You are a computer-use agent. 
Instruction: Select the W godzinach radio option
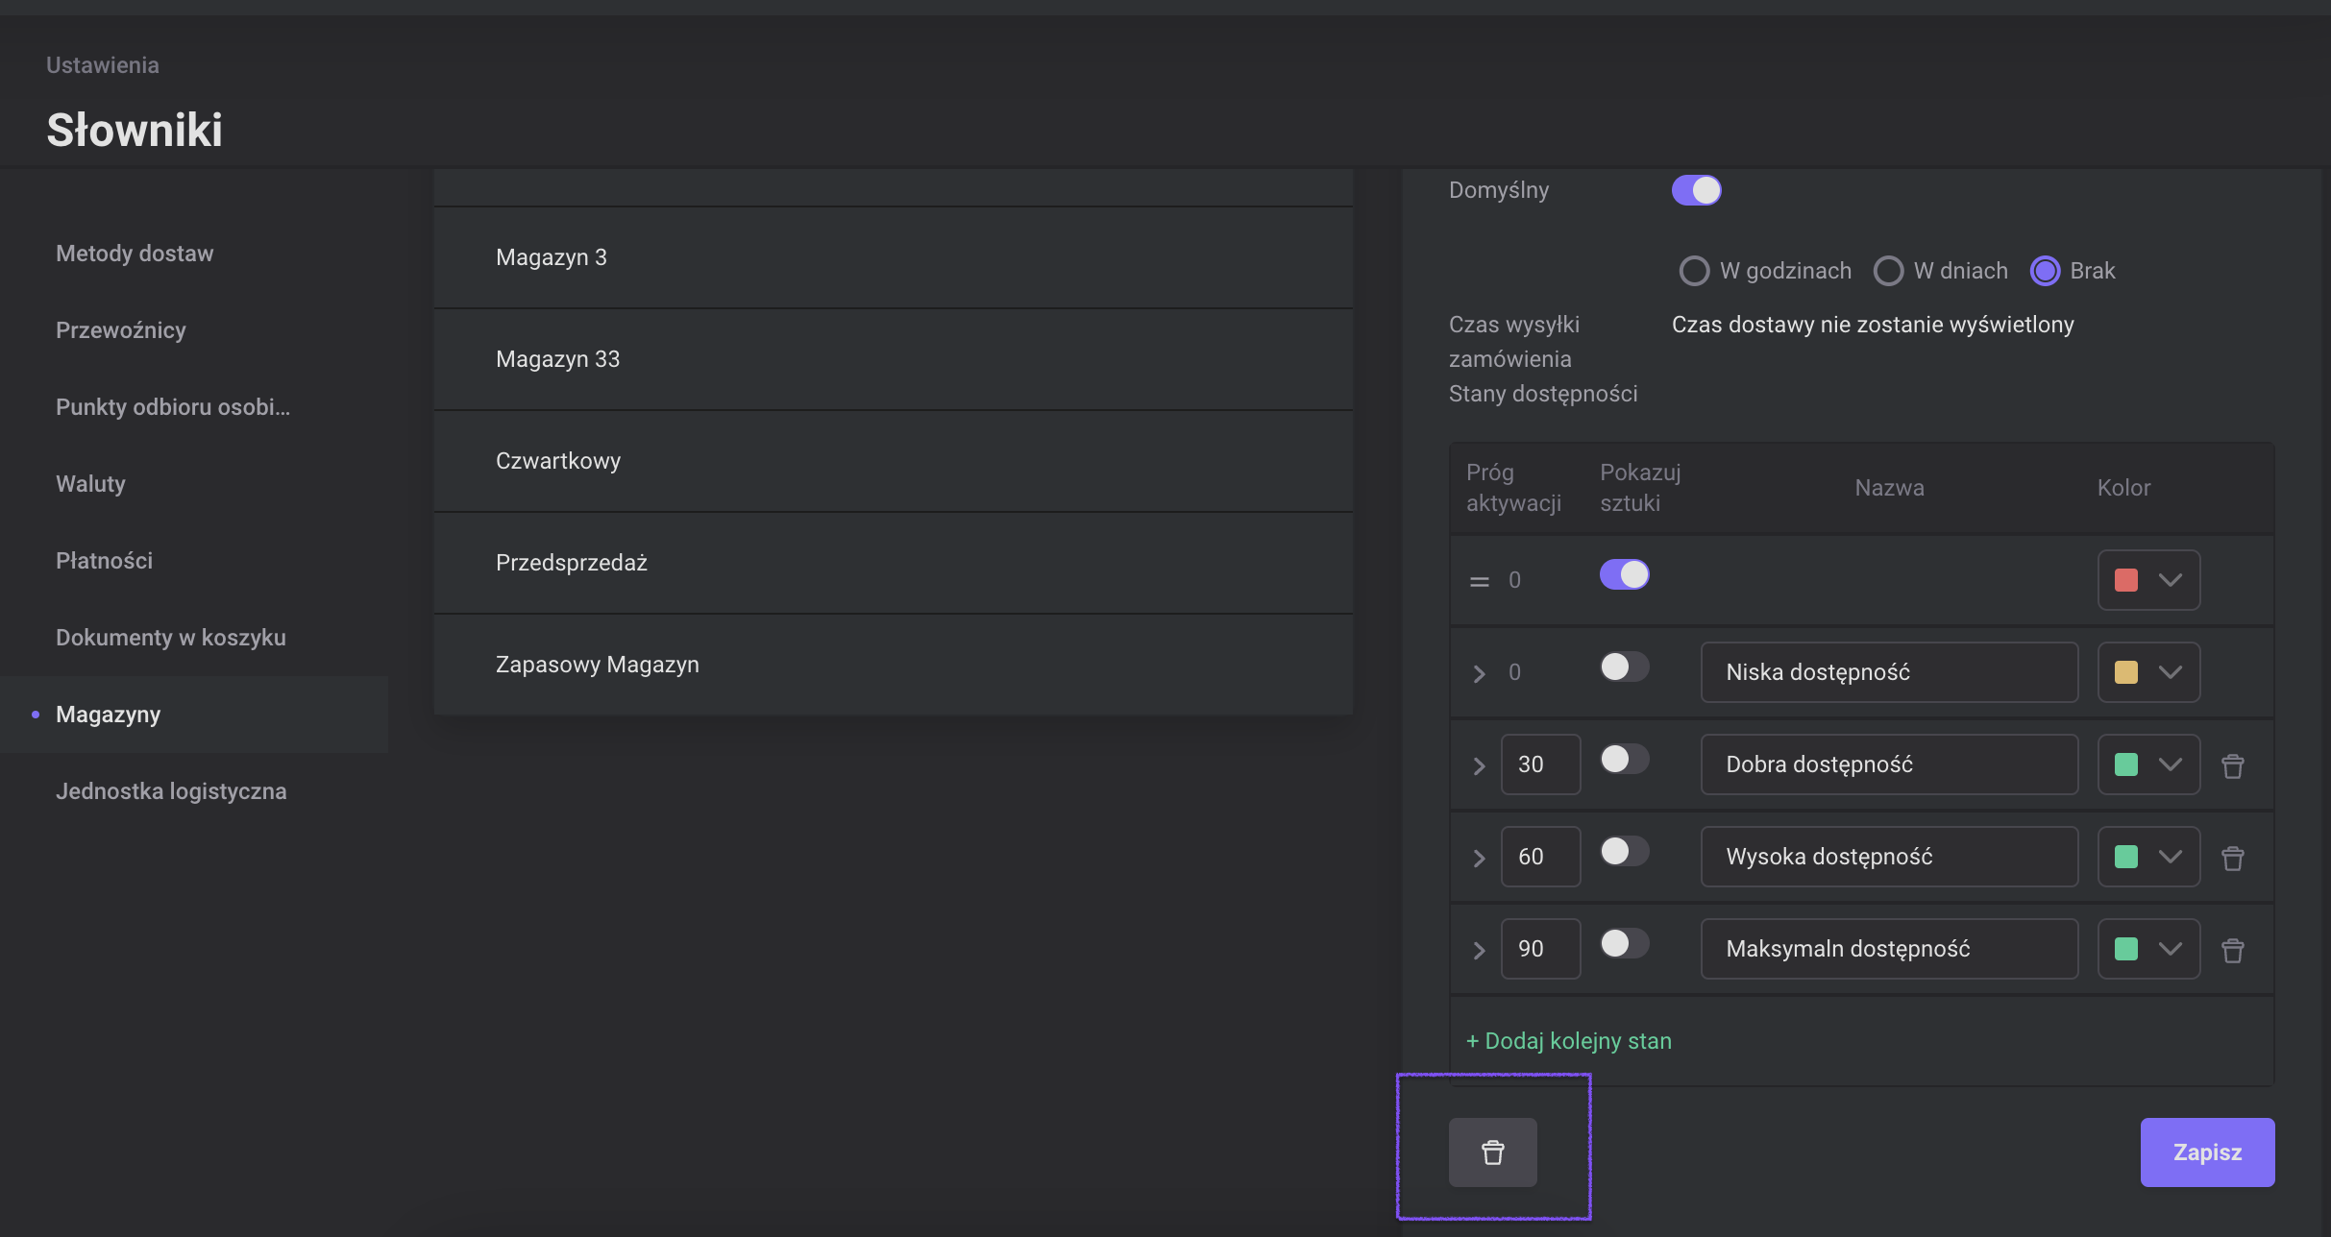[x=1694, y=271]
